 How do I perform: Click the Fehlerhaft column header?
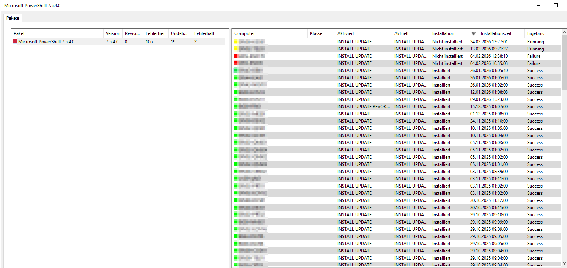[x=204, y=33]
